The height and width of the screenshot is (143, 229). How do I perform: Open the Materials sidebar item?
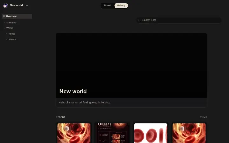pos(11,23)
